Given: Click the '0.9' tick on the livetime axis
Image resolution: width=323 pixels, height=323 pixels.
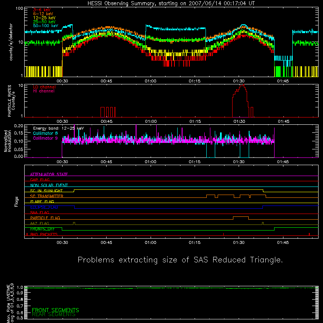Looking at the screenshot, I should (x=20, y=293).
